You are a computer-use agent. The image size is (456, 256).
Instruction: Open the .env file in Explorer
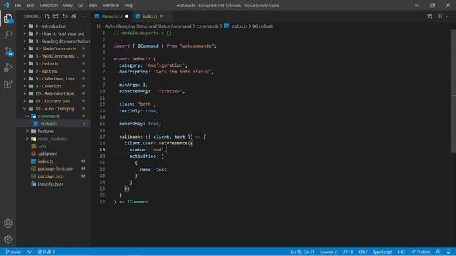click(53, 146)
